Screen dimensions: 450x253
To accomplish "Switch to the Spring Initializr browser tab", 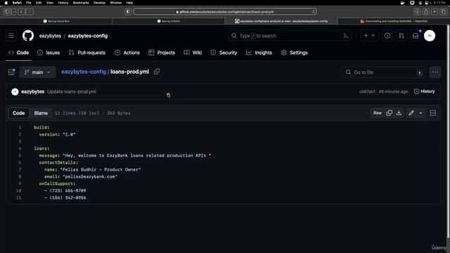I will tap(169, 21).
